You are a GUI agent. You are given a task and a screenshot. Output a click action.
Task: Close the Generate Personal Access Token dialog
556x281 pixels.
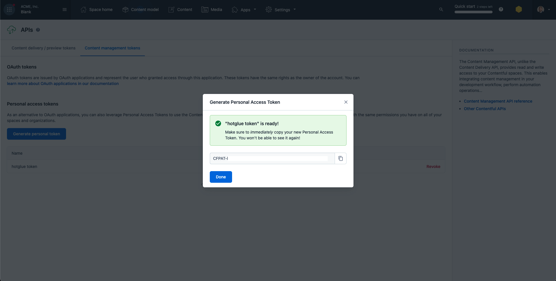point(346,102)
